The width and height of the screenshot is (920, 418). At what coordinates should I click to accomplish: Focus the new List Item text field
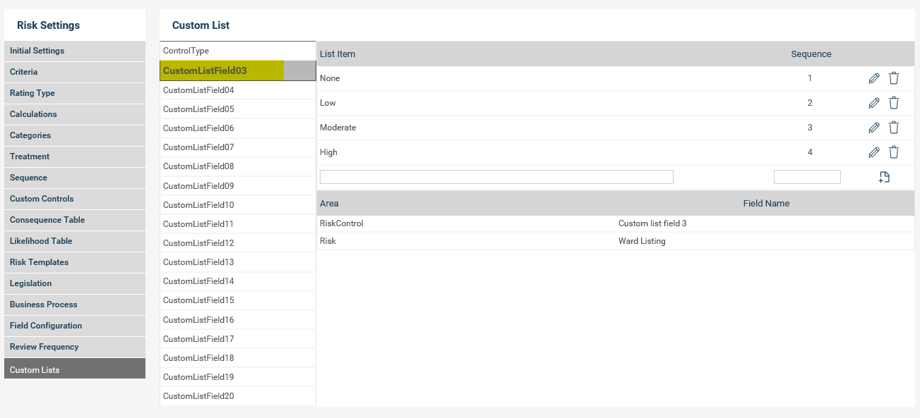click(496, 177)
